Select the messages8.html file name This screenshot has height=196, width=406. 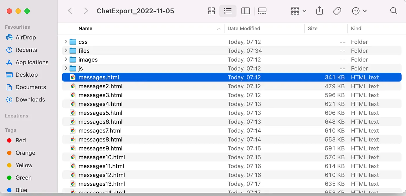100,139
